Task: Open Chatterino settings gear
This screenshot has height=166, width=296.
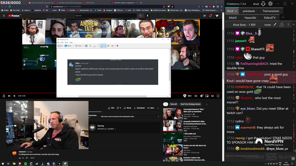Action: [271, 4]
